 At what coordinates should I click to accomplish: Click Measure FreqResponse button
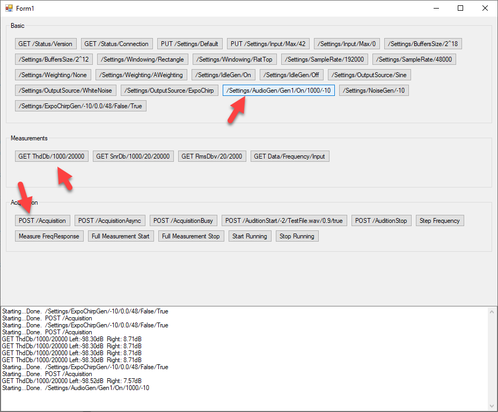point(49,236)
